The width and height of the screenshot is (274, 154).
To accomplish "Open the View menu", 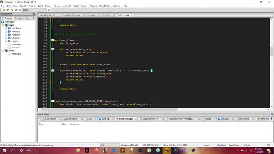I will click(x=15, y=6).
